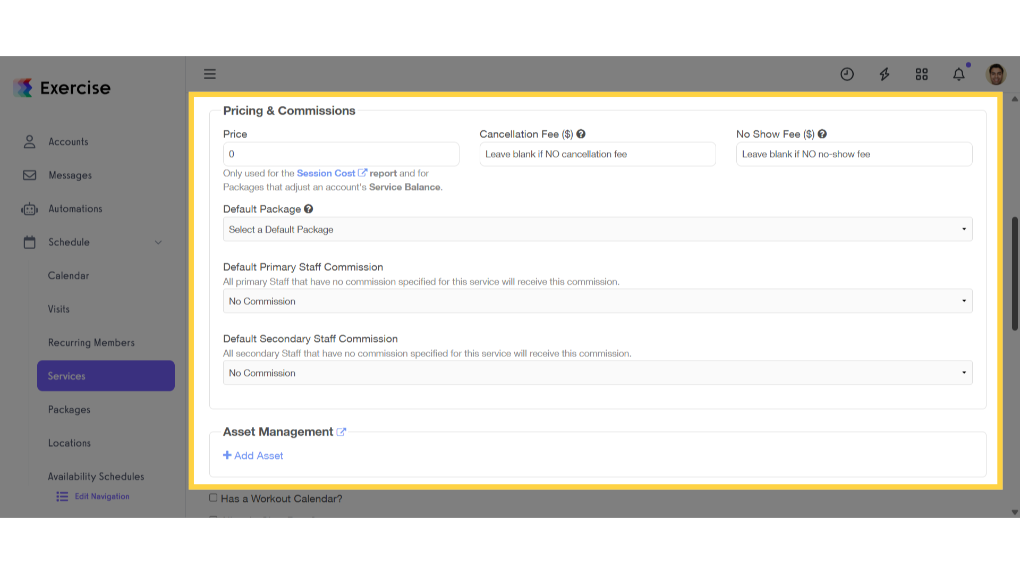Open the hamburger menu icon

pos(210,74)
